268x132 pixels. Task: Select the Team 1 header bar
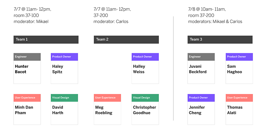coord(46,40)
